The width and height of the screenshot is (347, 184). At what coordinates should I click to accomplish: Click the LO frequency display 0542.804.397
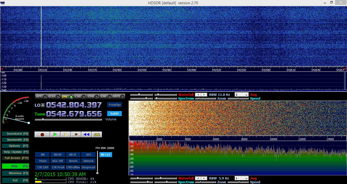point(74,105)
